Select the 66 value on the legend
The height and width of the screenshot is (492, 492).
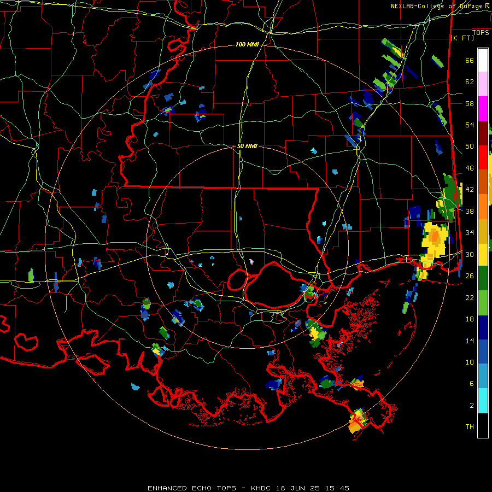470,60
